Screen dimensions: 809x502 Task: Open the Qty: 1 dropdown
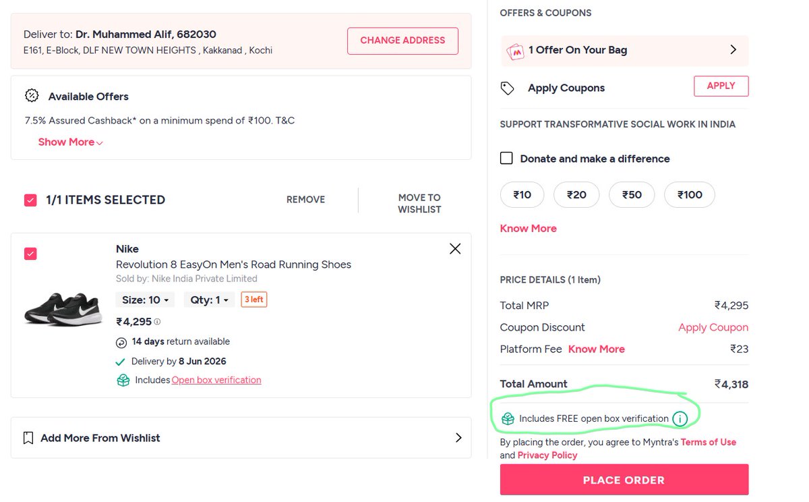coord(209,300)
